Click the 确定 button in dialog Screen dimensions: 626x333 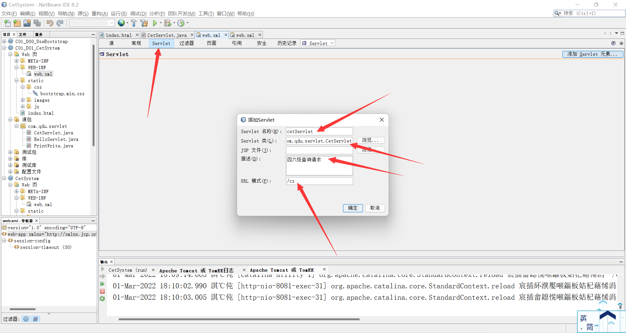pos(353,208)
